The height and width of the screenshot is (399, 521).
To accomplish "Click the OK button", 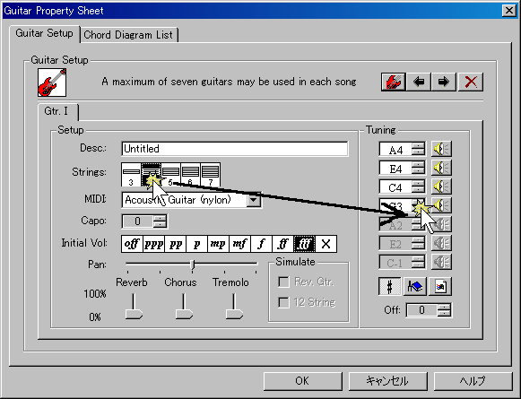I will tap(303, 381).
